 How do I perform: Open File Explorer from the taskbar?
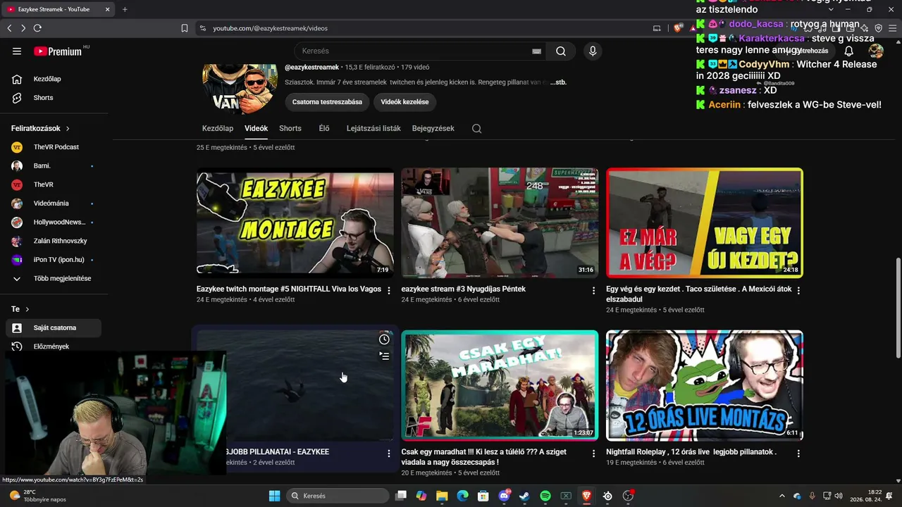(x=442, y=496)
